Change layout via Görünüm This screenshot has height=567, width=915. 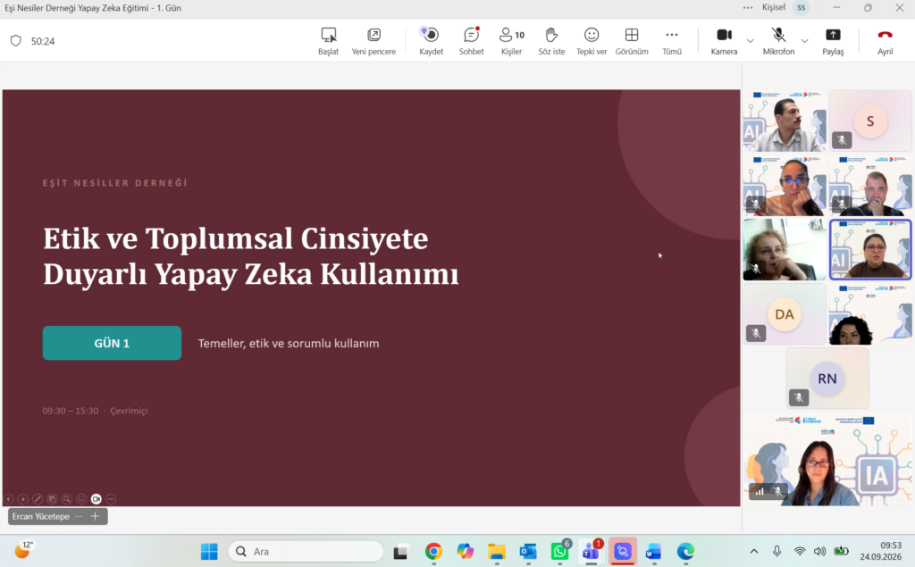tap(632, 41)
